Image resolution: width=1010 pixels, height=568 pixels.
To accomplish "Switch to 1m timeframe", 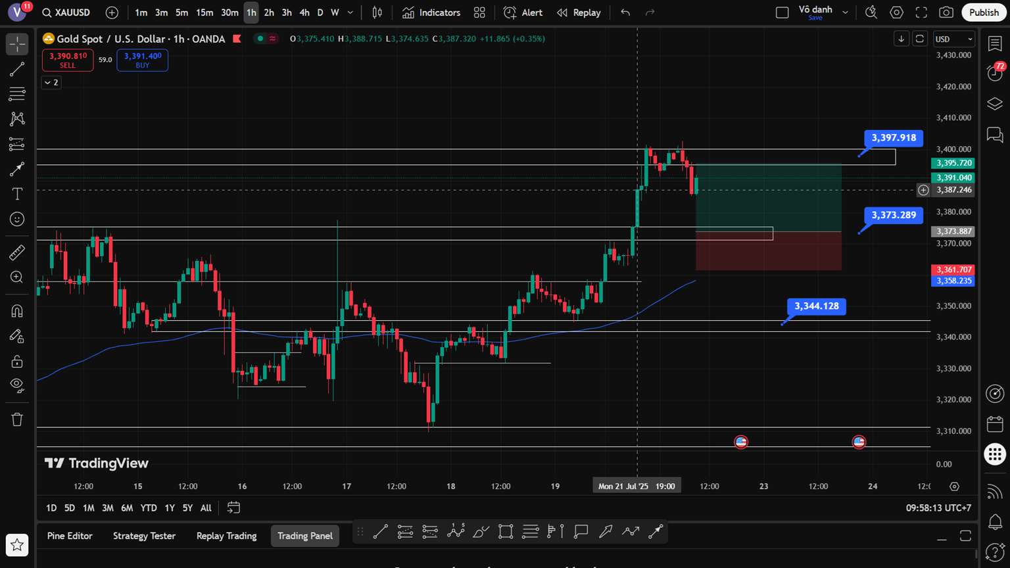I will pyautogui.click(x=141, y=12).
